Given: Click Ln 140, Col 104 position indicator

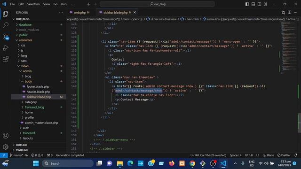Looking at the screenshot, I should (208, 155).
